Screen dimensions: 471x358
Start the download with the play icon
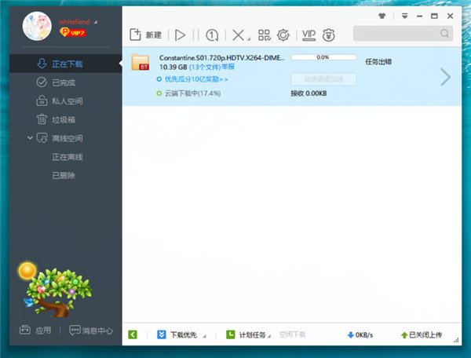[x=180, y=35]
